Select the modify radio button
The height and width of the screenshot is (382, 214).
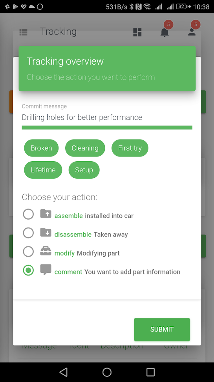(28, 252)
